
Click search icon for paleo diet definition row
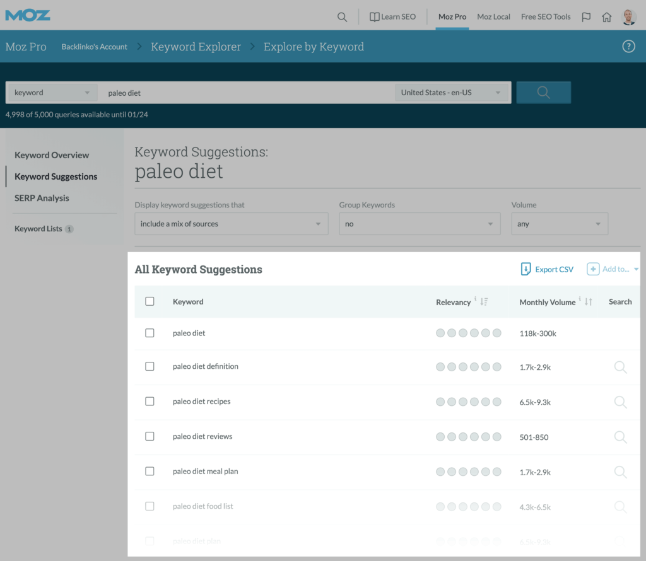coord(620,367)
